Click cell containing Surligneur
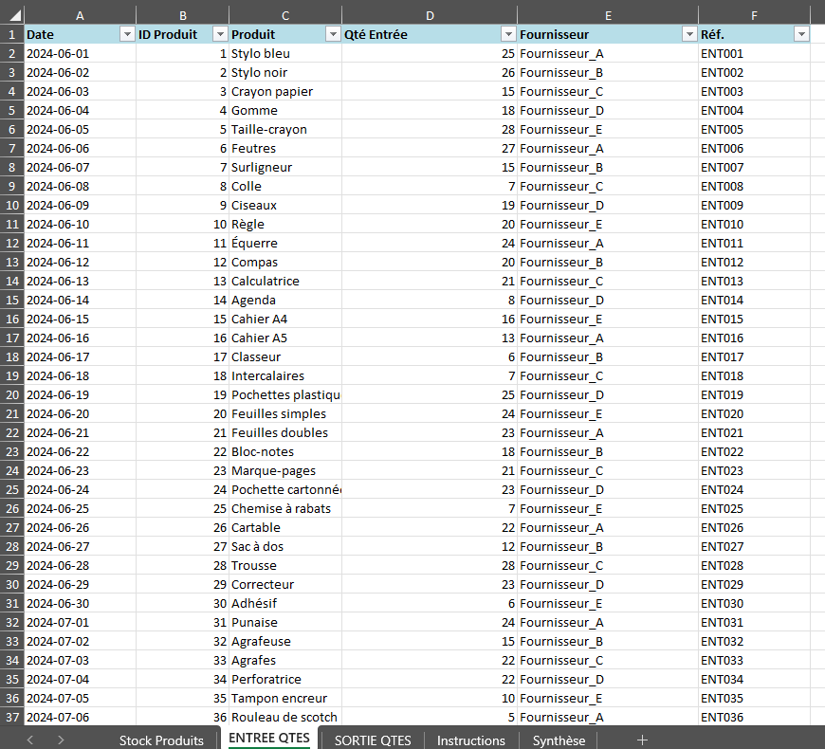 point(285,167)
